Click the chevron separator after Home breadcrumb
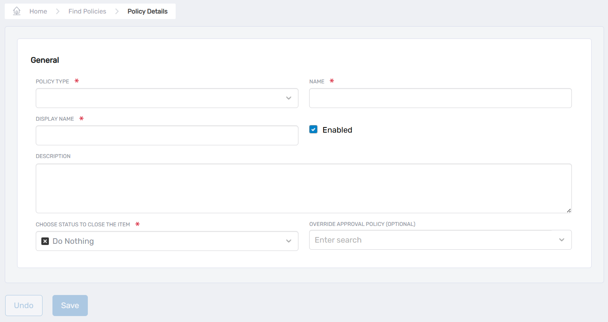The image size is (608, 322). tap(58, 12)
